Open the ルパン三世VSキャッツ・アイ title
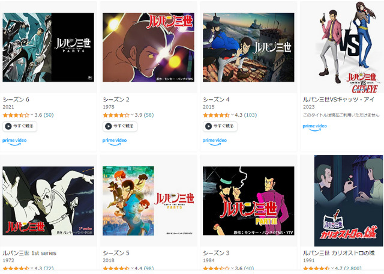 338,99
